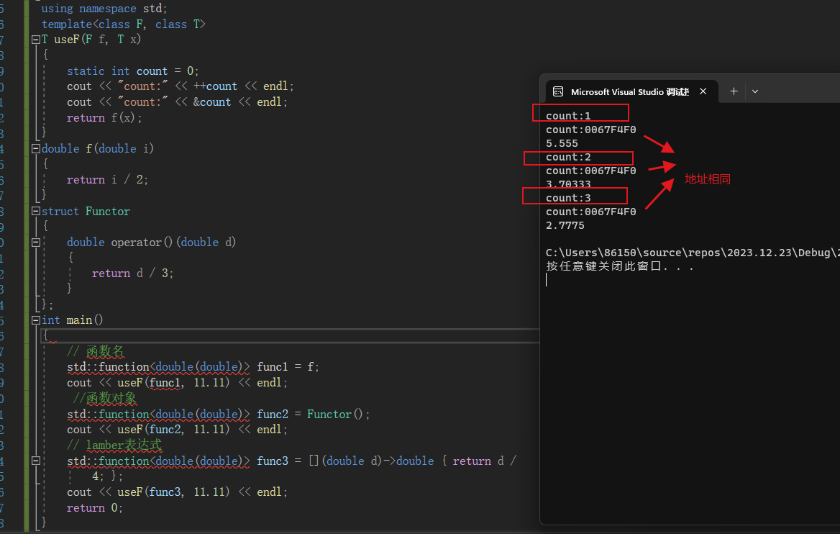The height and width of the screenshot is (534, 840).
Task: Collapse the operator() overload body
Action: (35, 242)
